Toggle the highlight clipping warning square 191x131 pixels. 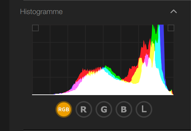click(171, 28)
